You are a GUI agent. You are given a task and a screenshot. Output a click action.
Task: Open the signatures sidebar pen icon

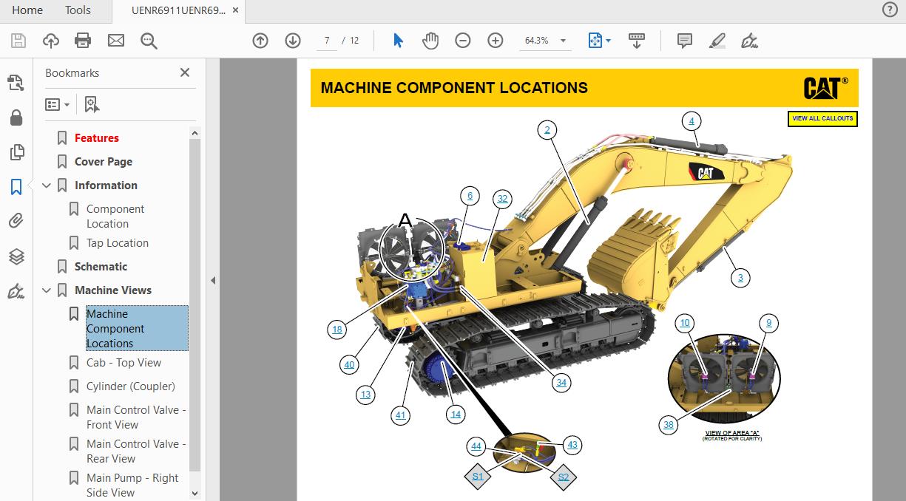pyautogui.click(x=16, y=291)
